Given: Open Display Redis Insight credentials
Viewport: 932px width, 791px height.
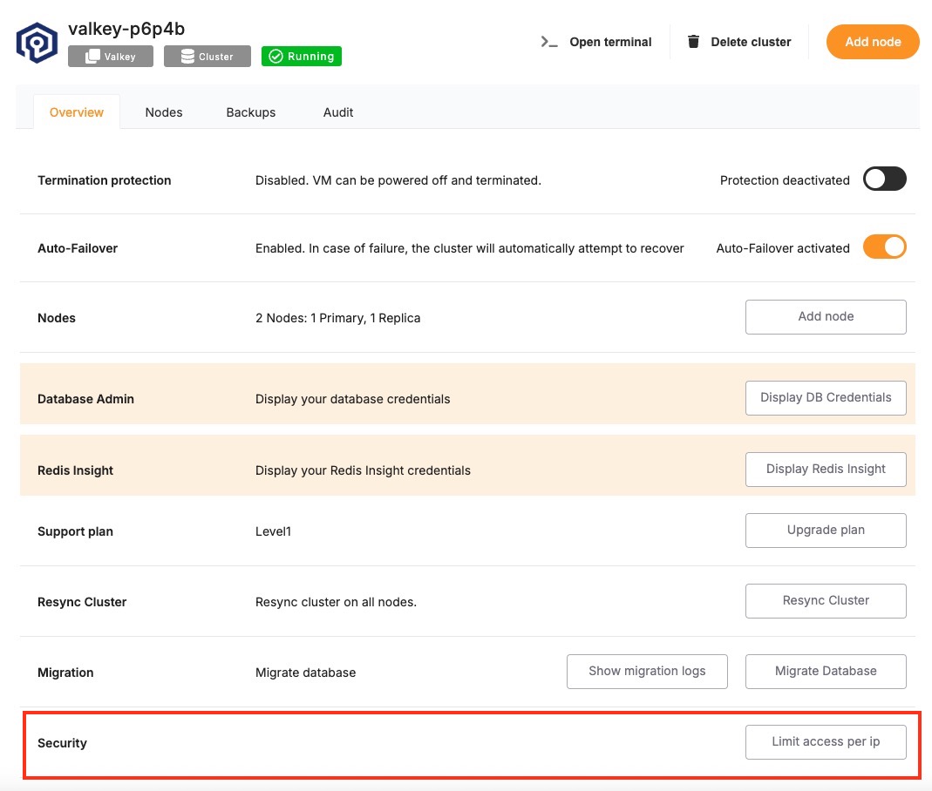Looking at the screenshot, I should tap(826, 470).
